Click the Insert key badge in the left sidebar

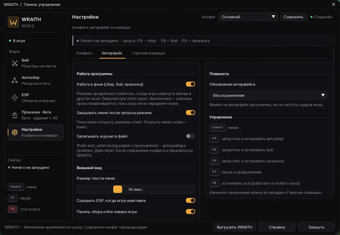click(x=16, y=187)
